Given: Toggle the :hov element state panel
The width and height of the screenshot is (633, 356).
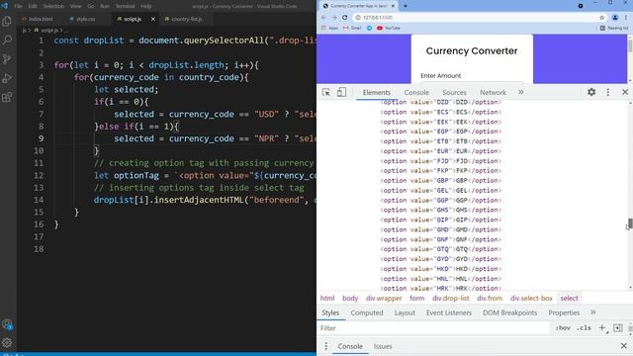Looking at the screenshot, I should click(563, 328).
